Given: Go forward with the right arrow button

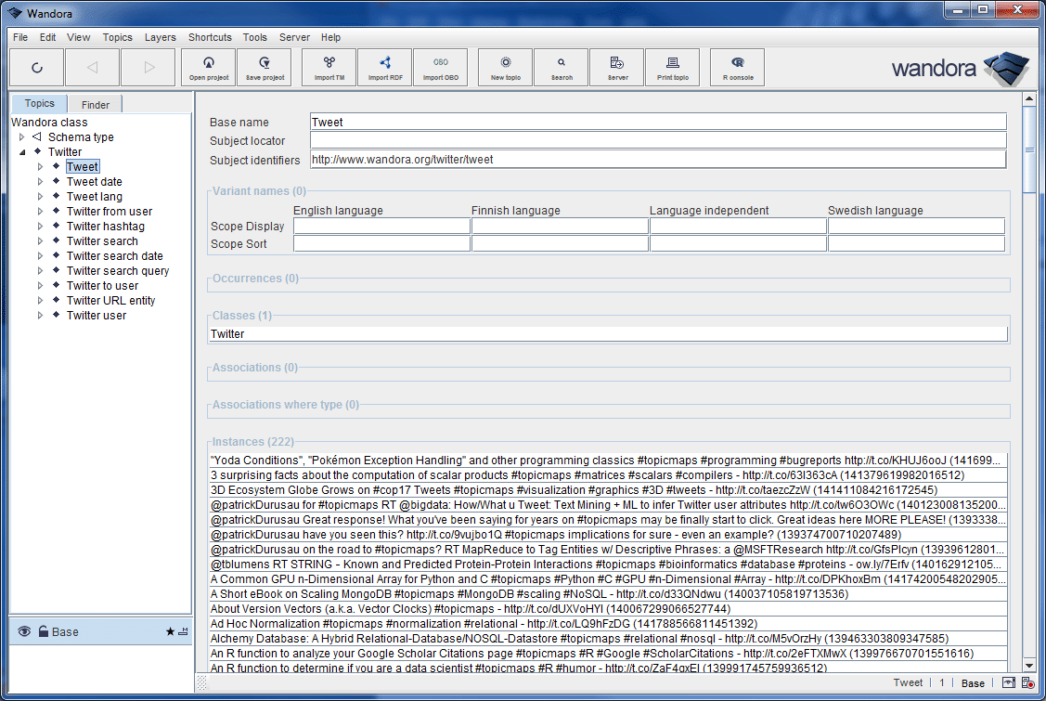Looking at the screenshot, I should click(149, 68).
